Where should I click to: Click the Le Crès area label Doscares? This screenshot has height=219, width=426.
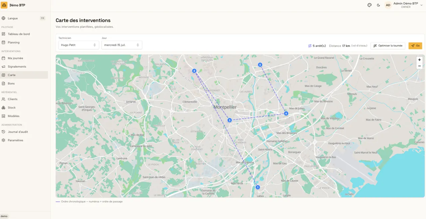(x=321, y=67)
